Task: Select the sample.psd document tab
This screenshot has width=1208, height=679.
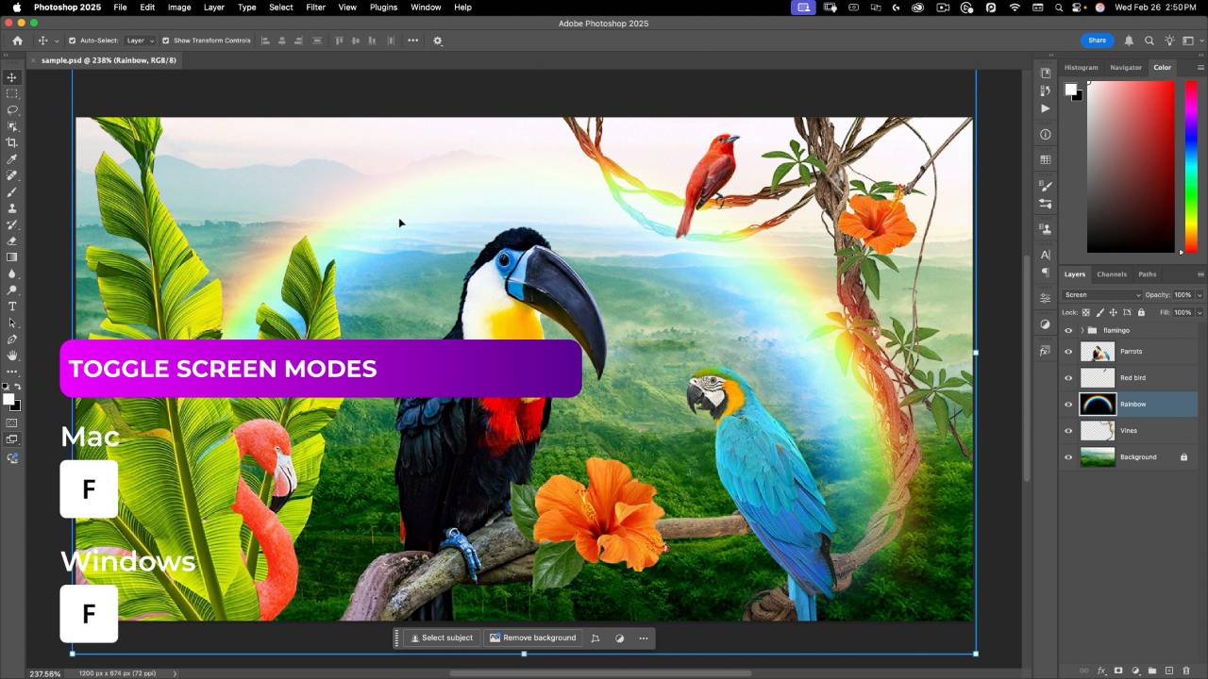Action: pos(109,60)
